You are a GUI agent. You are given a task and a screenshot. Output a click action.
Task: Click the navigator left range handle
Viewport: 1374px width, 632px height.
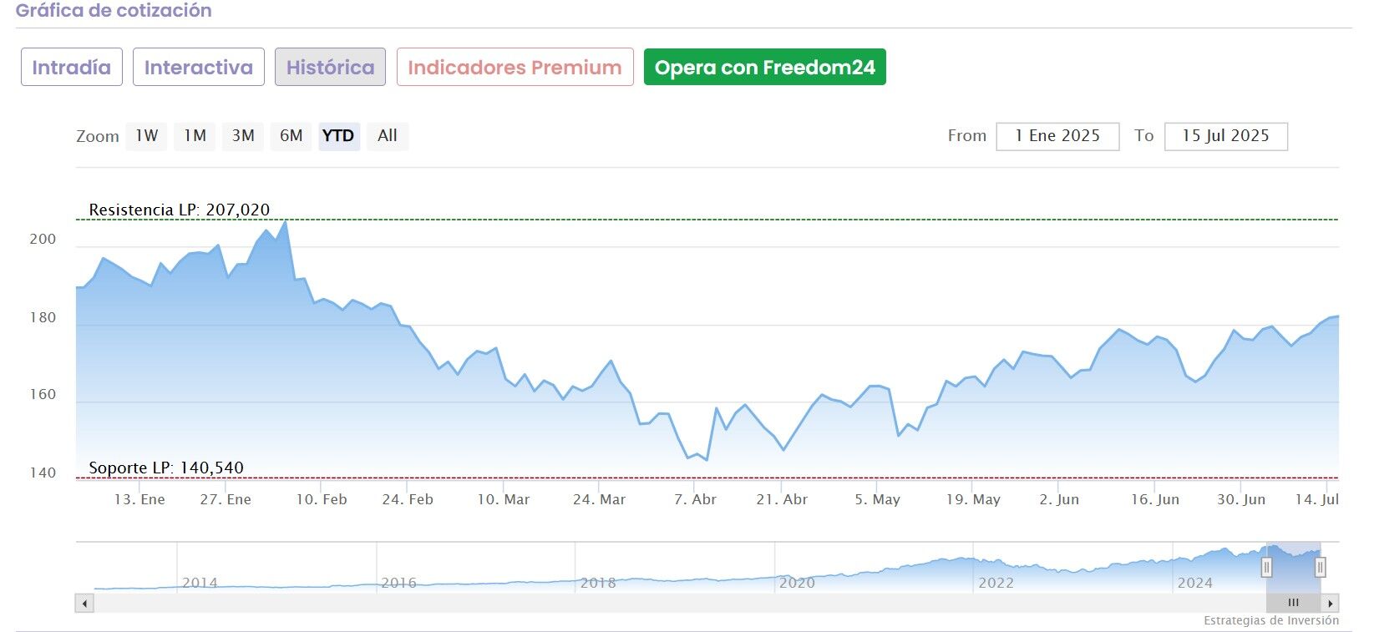[x=1266, y=568]
